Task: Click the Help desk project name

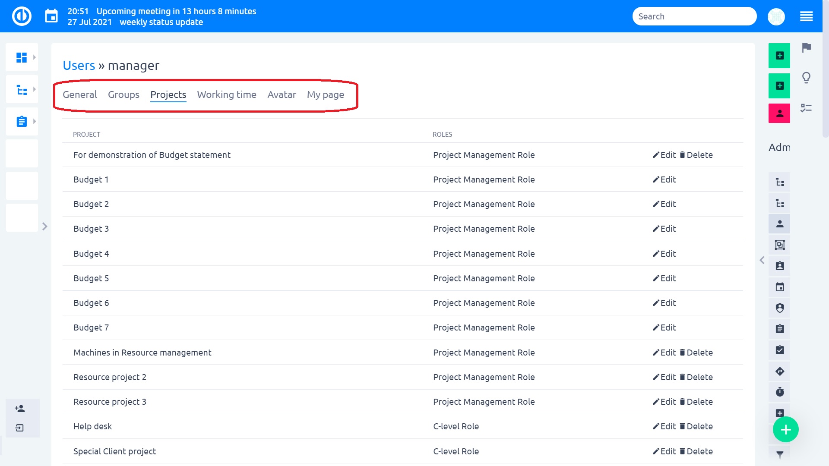Action: coord(92,426)
